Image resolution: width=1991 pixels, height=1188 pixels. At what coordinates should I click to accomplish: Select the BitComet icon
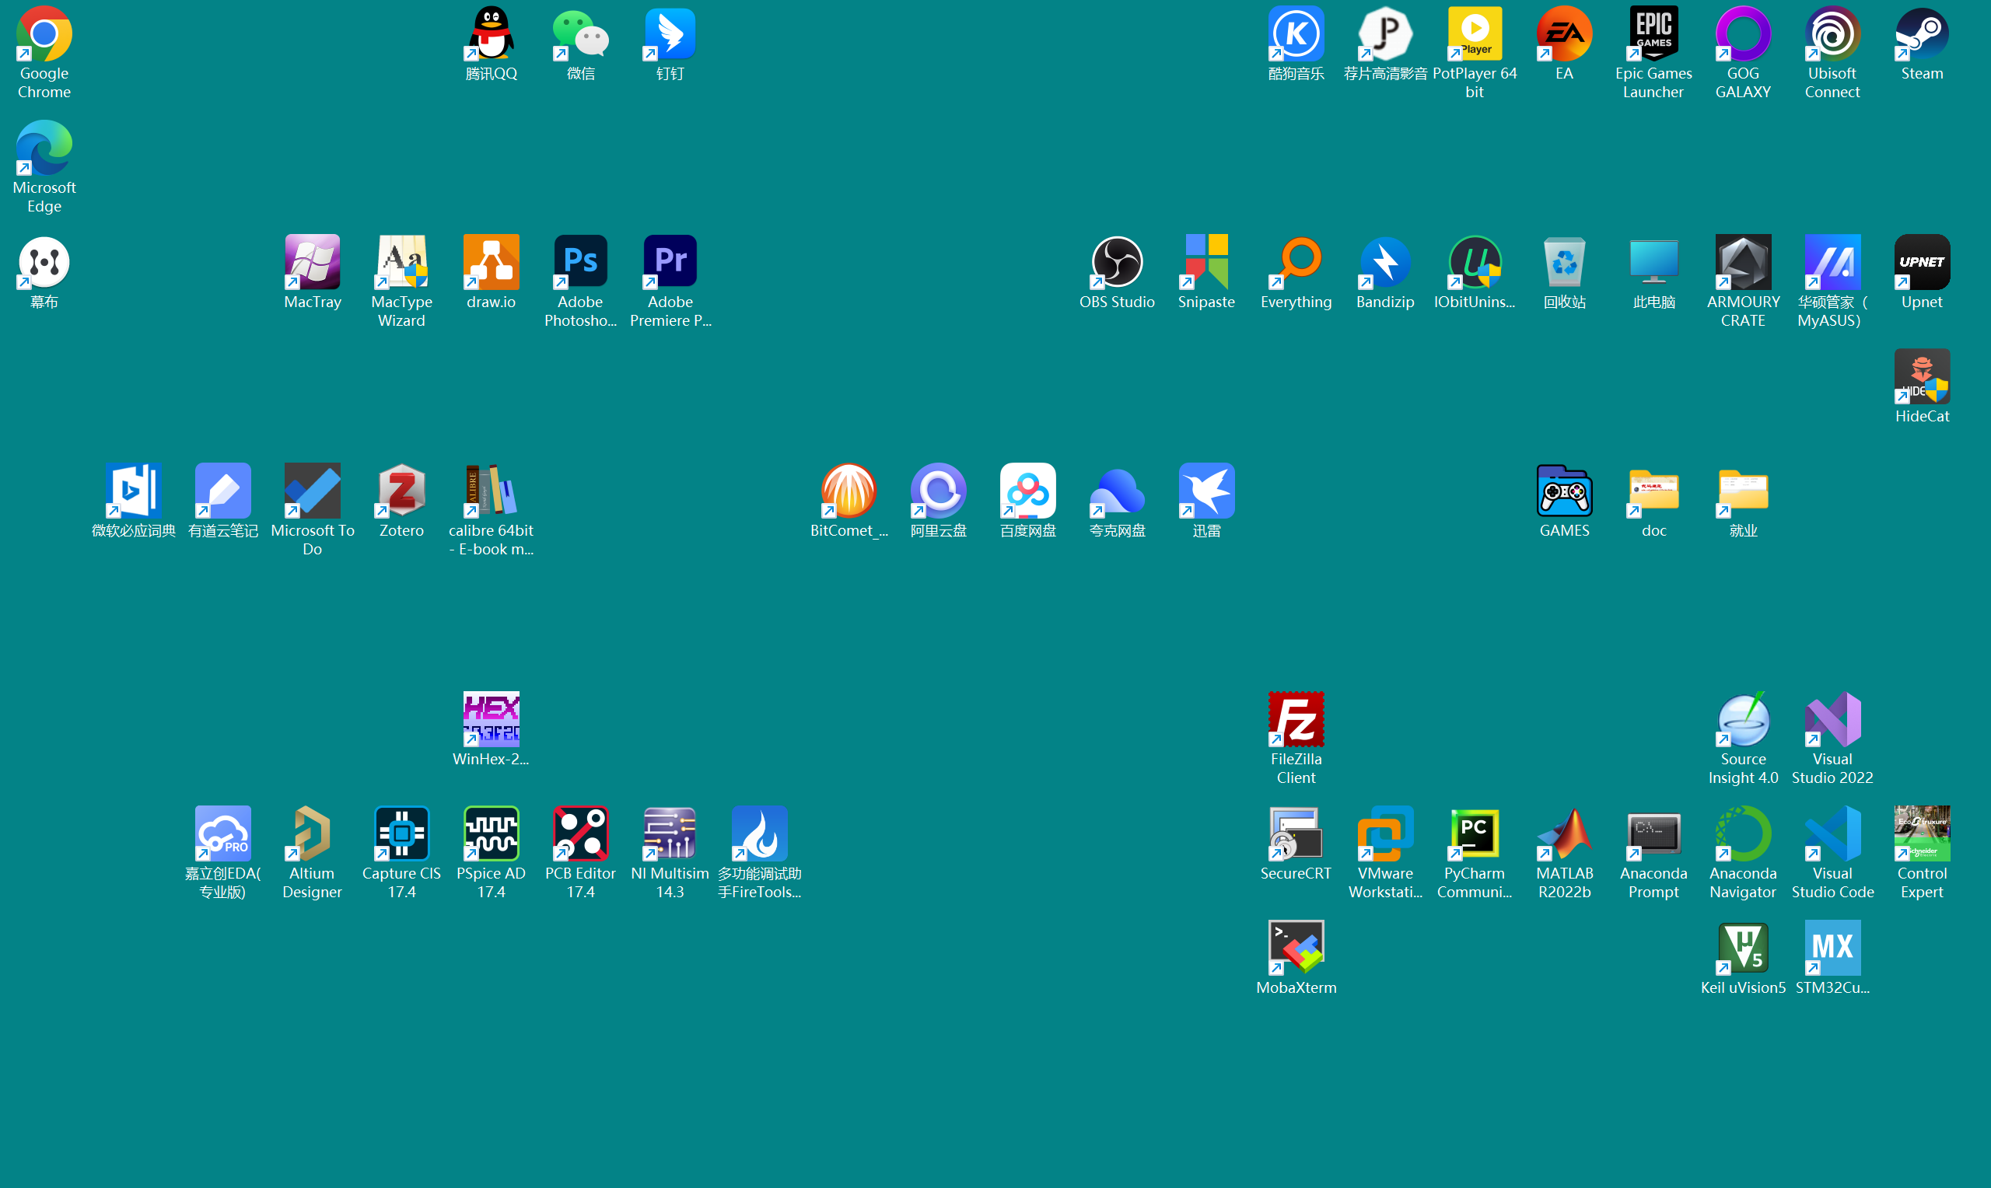pyautogui.click(x=849, y=491)
